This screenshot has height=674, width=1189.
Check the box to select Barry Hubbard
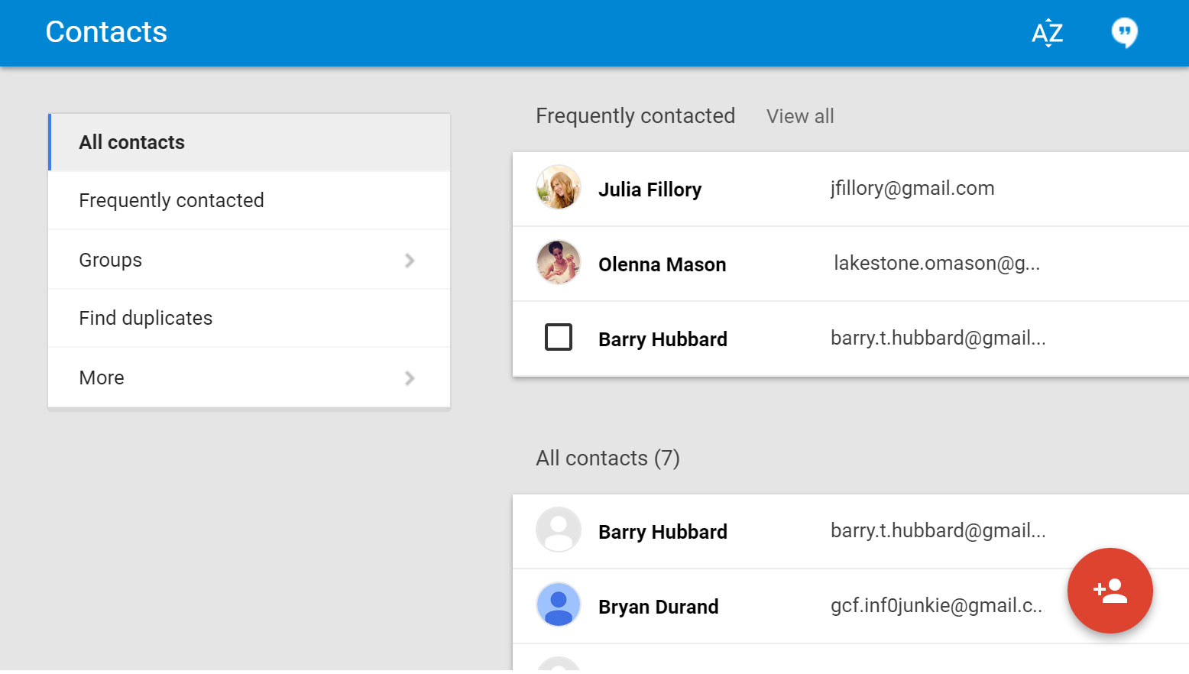pos(559,337)
